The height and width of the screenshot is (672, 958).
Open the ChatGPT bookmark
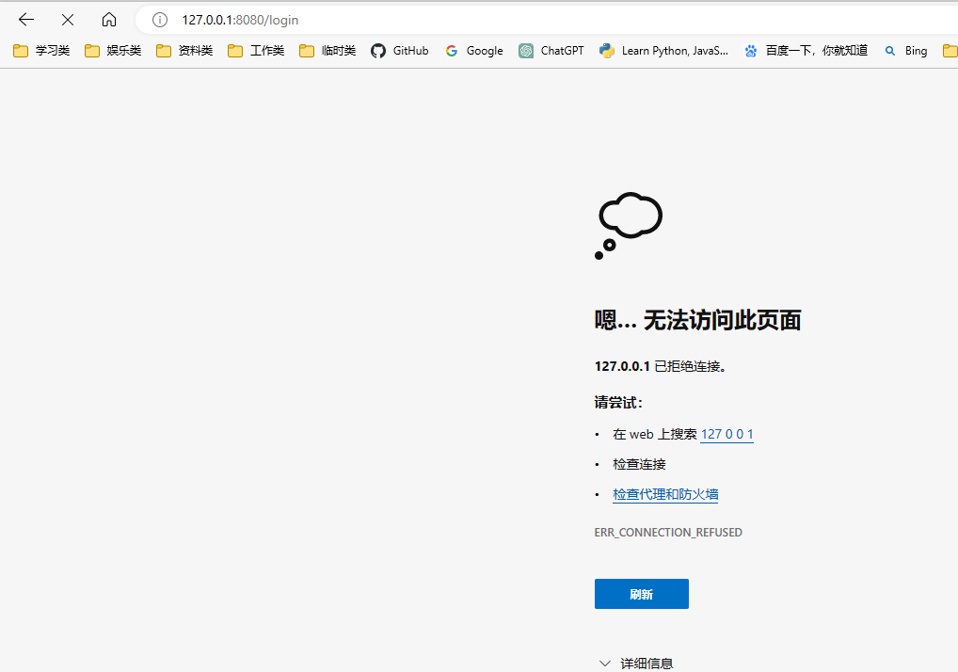point(551,51)
